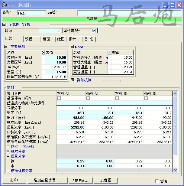Click the 打印 button
Screen dimensions: 184x186
tap(14, 180)
